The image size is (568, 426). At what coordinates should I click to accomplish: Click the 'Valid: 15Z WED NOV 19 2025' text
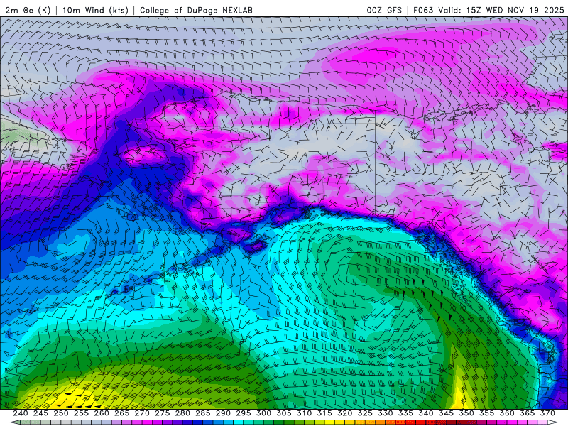(x=501, y=10)
